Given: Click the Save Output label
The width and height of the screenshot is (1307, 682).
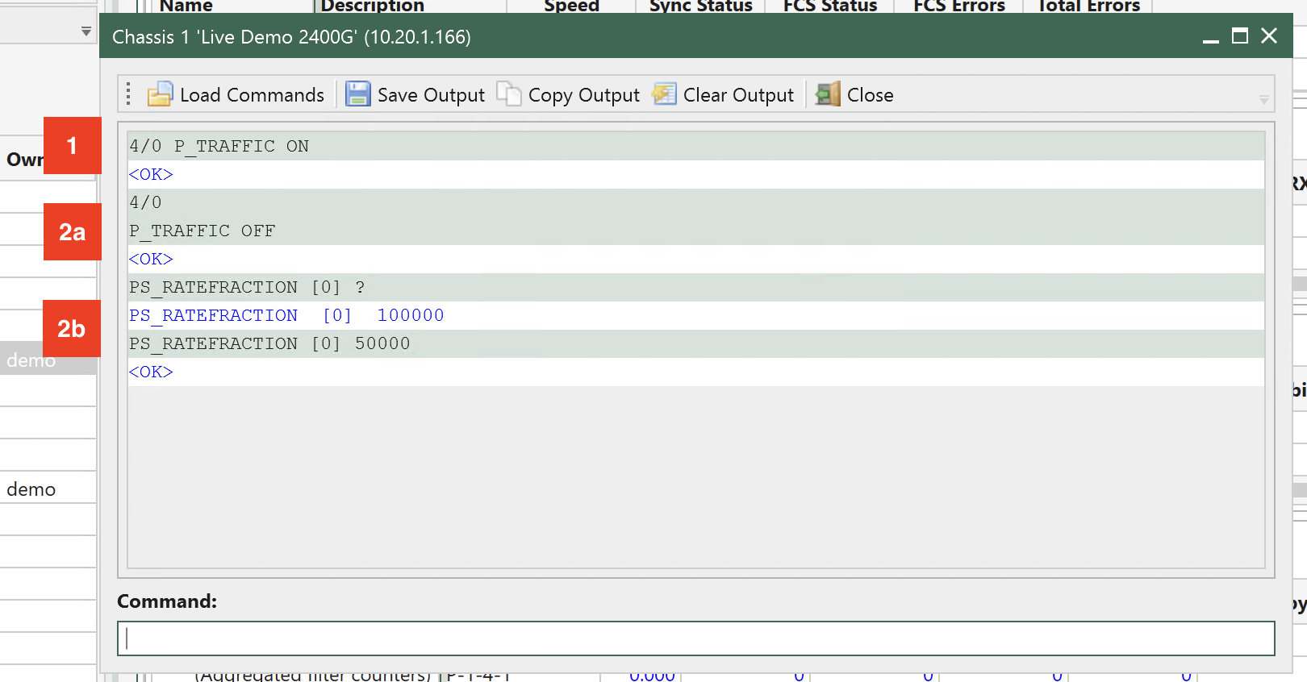Looking at the screenshot, I should coord(431,95).
